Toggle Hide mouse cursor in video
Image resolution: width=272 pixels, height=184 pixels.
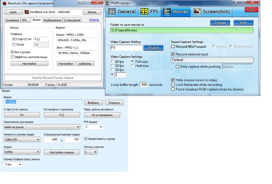[x=173, y=80]
